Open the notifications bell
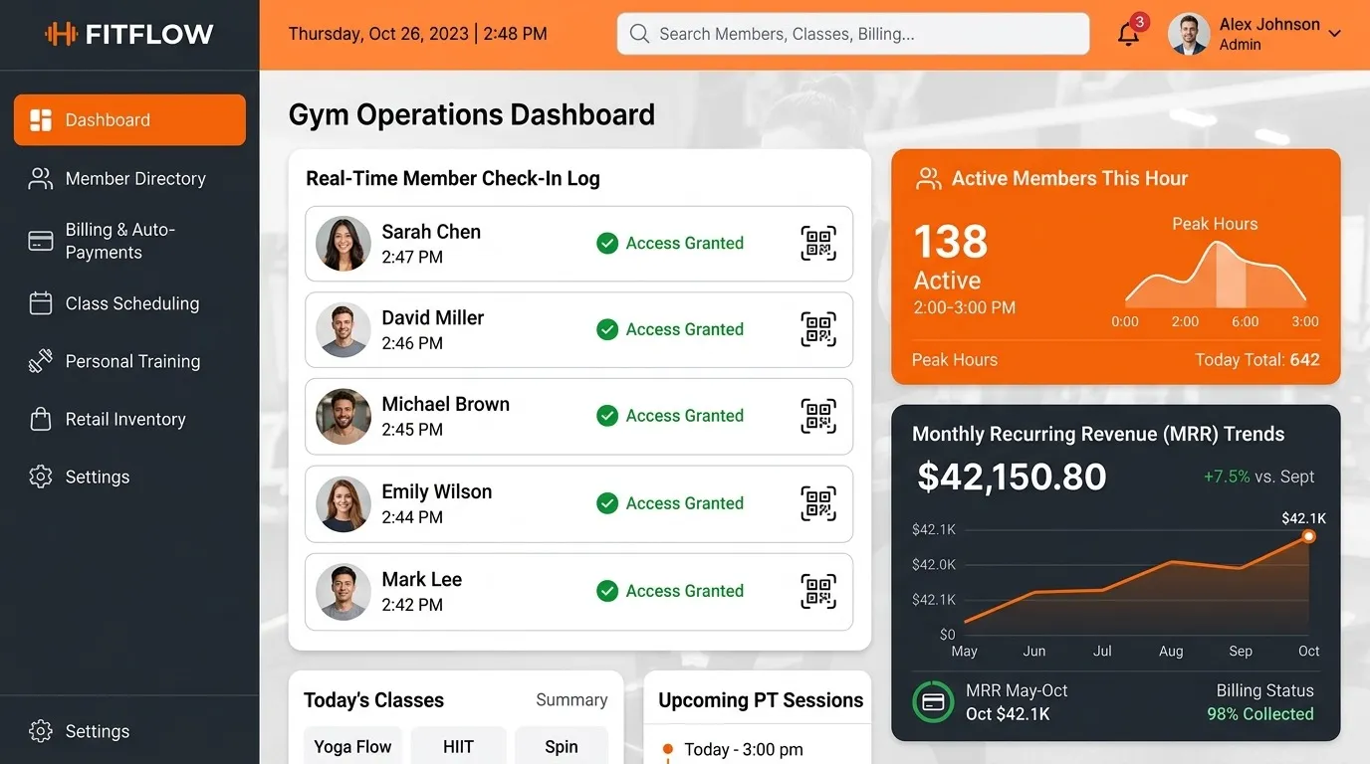The height and width of the screenshot is (764, 1370). pos(1128,34)
